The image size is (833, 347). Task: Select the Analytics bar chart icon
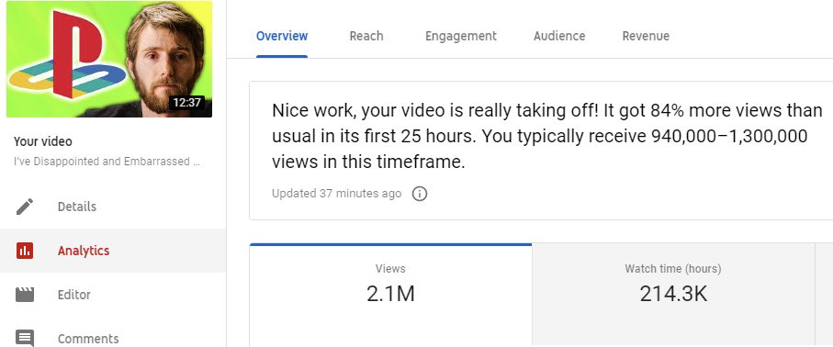coord(25,251)
